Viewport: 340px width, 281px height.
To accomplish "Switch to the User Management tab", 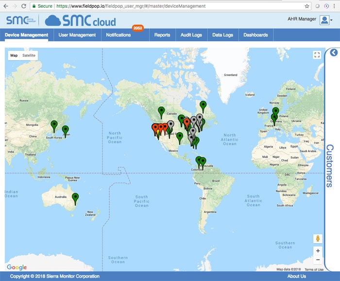I will pyautogui.click(x=77, y=35).
